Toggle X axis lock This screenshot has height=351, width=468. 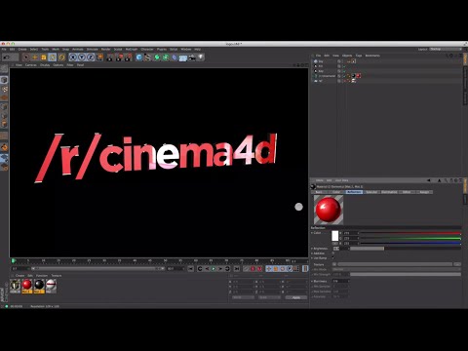73,58
